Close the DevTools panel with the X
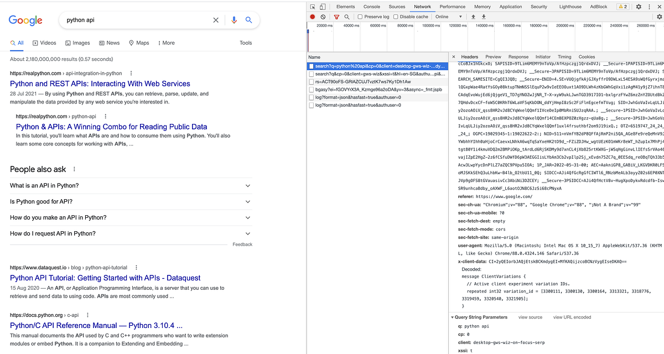 [x=658, y=7]
